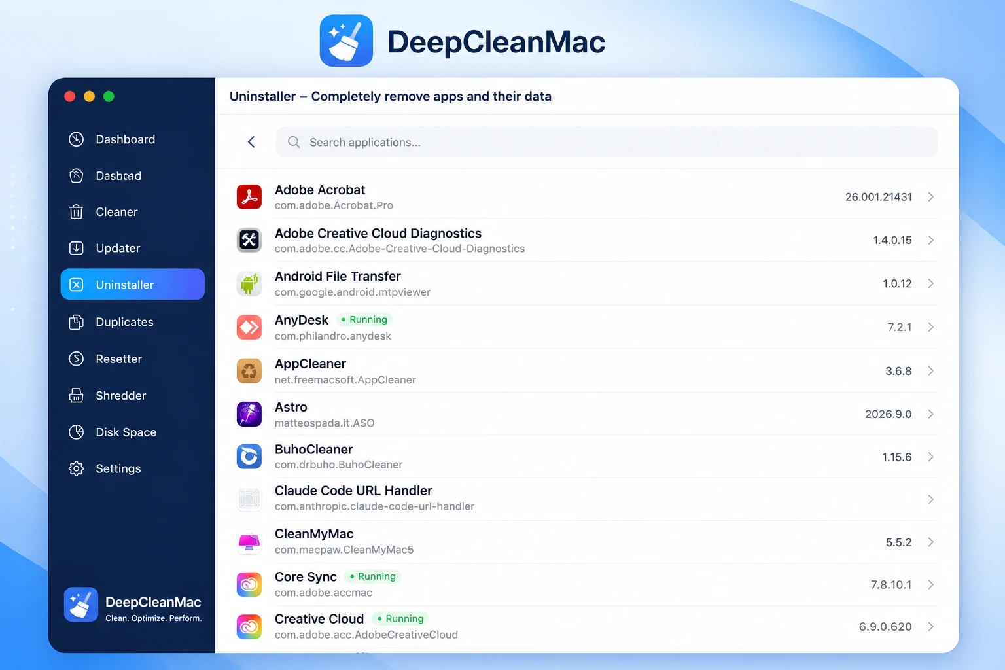Click the Creative Cloud app icon

tap(249, 627)
